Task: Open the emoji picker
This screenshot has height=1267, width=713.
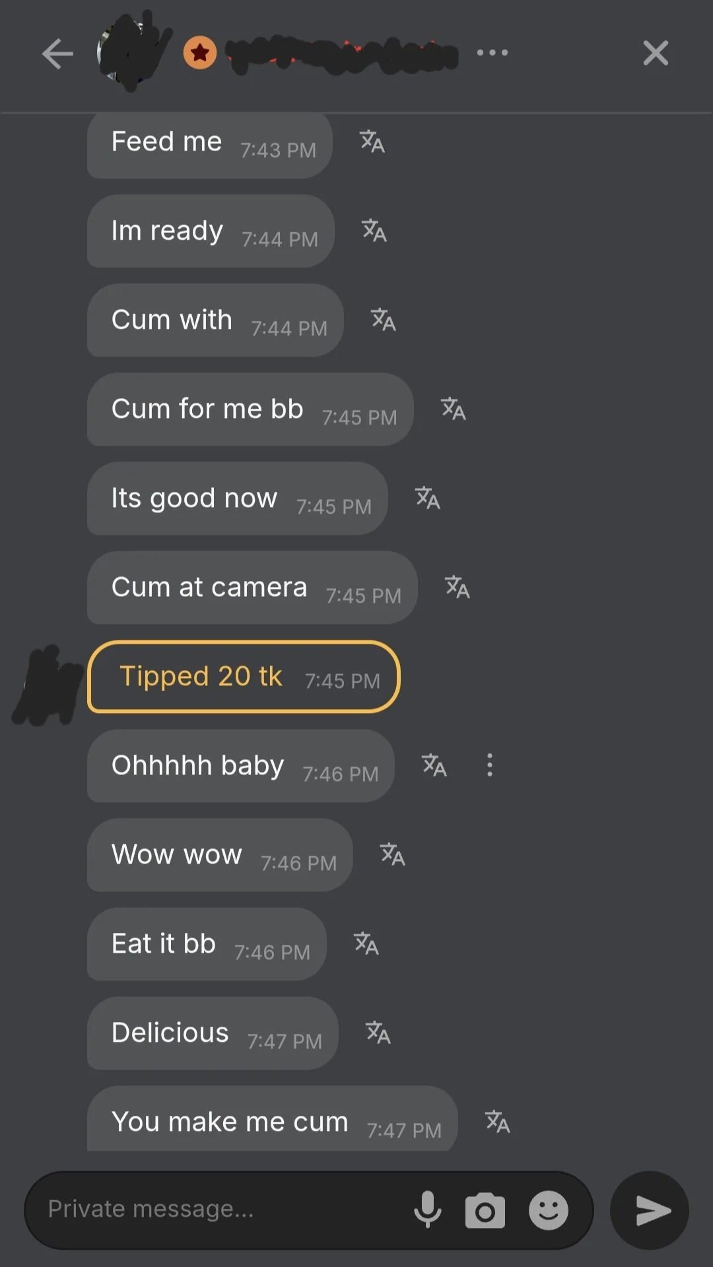Action: pos(548,1210)
